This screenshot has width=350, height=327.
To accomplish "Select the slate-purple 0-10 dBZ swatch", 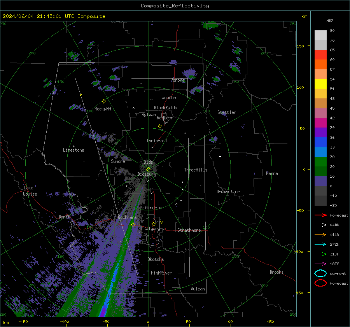I will (320, 181).
